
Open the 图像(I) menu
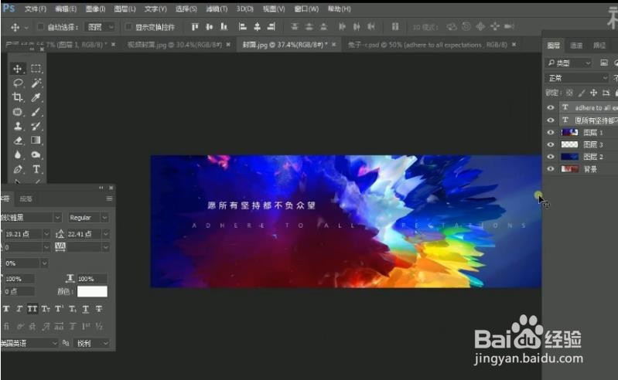[x=95, y=8]
